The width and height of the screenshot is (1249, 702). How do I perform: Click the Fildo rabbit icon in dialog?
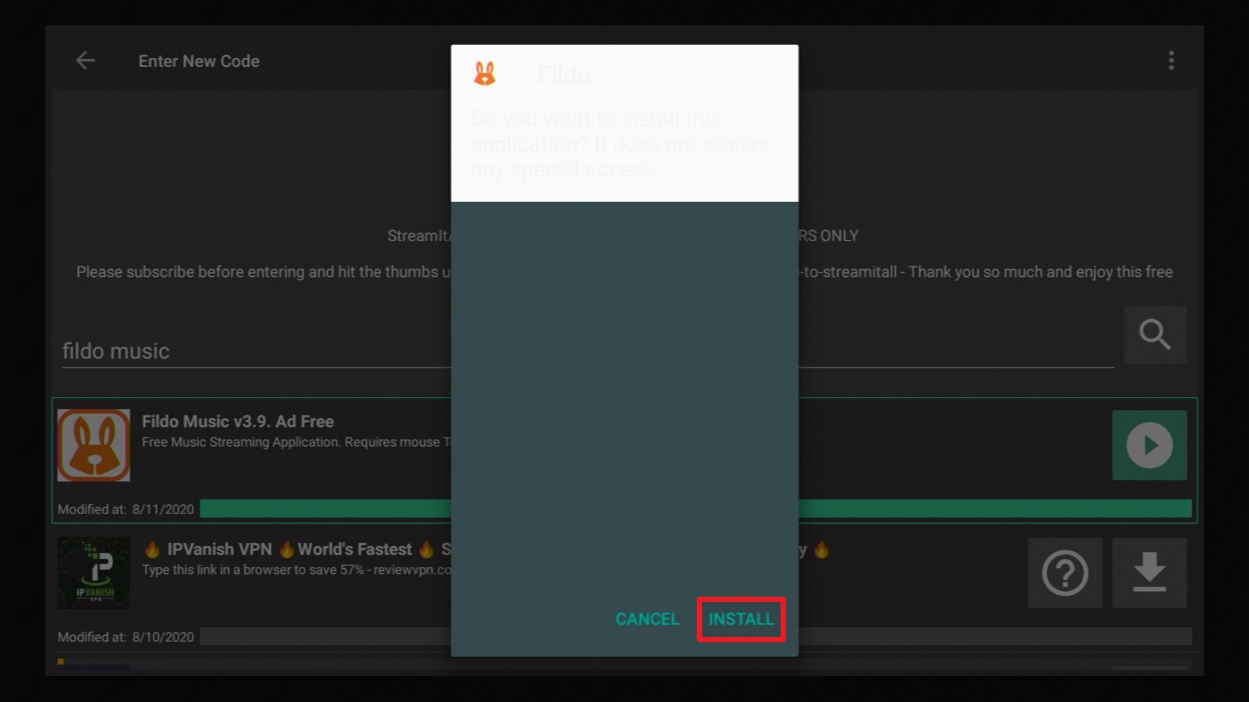click(x=485, y=74)
